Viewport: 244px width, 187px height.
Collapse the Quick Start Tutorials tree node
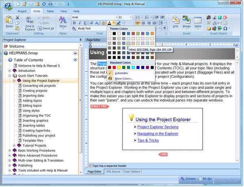(x=10, y=76)
